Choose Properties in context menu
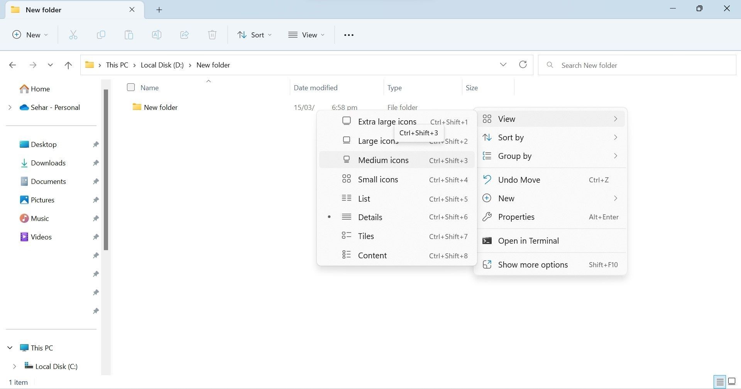Image resolution: width=741 pixels, height=389 pixels. click(x=551, y=217)
